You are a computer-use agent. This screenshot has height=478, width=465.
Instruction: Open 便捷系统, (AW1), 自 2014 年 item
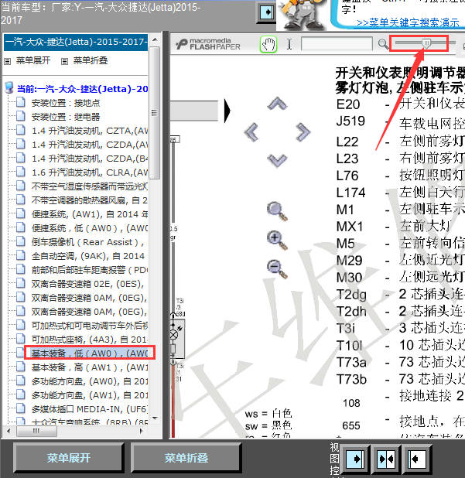click(x=90, y=214)
